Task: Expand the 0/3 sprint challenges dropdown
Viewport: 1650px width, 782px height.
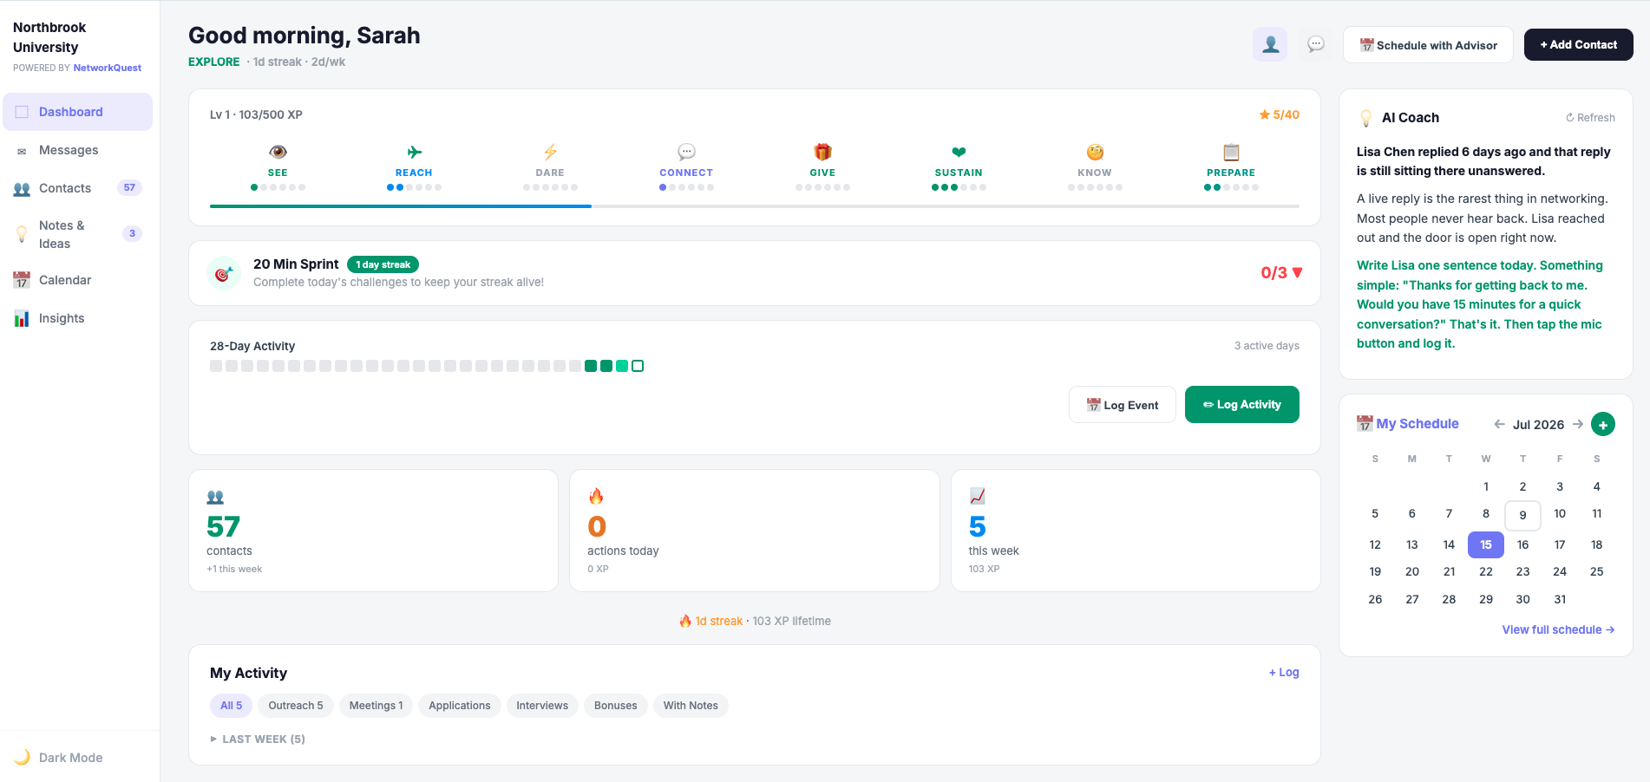Action: pyautogui.click(x=1281, y=272)
